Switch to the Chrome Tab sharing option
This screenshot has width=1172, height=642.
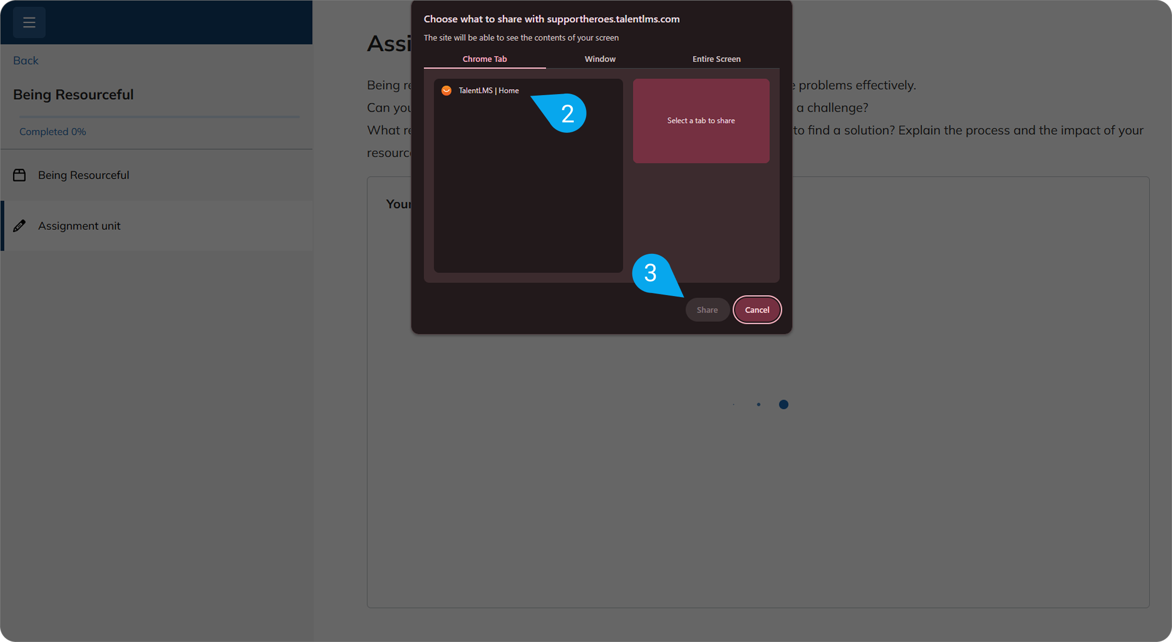click(485, 59)
